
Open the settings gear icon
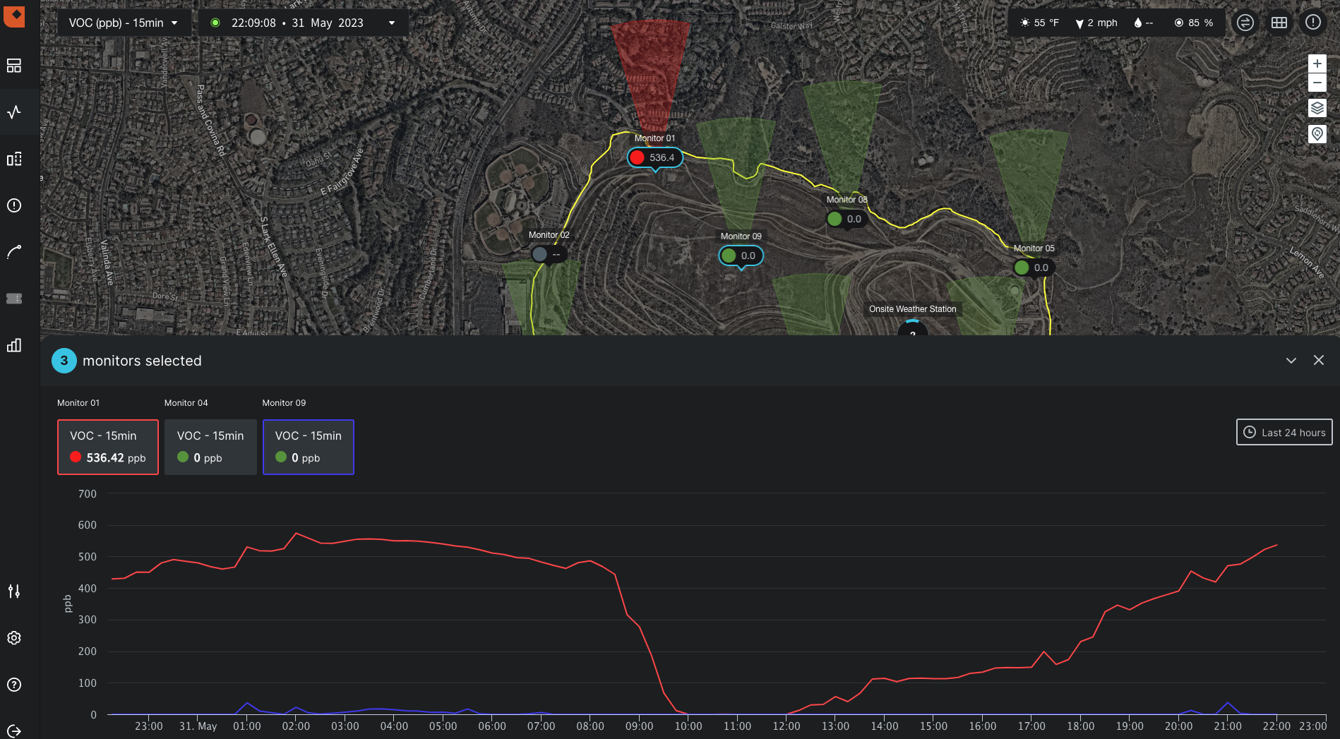pos(14,638)
